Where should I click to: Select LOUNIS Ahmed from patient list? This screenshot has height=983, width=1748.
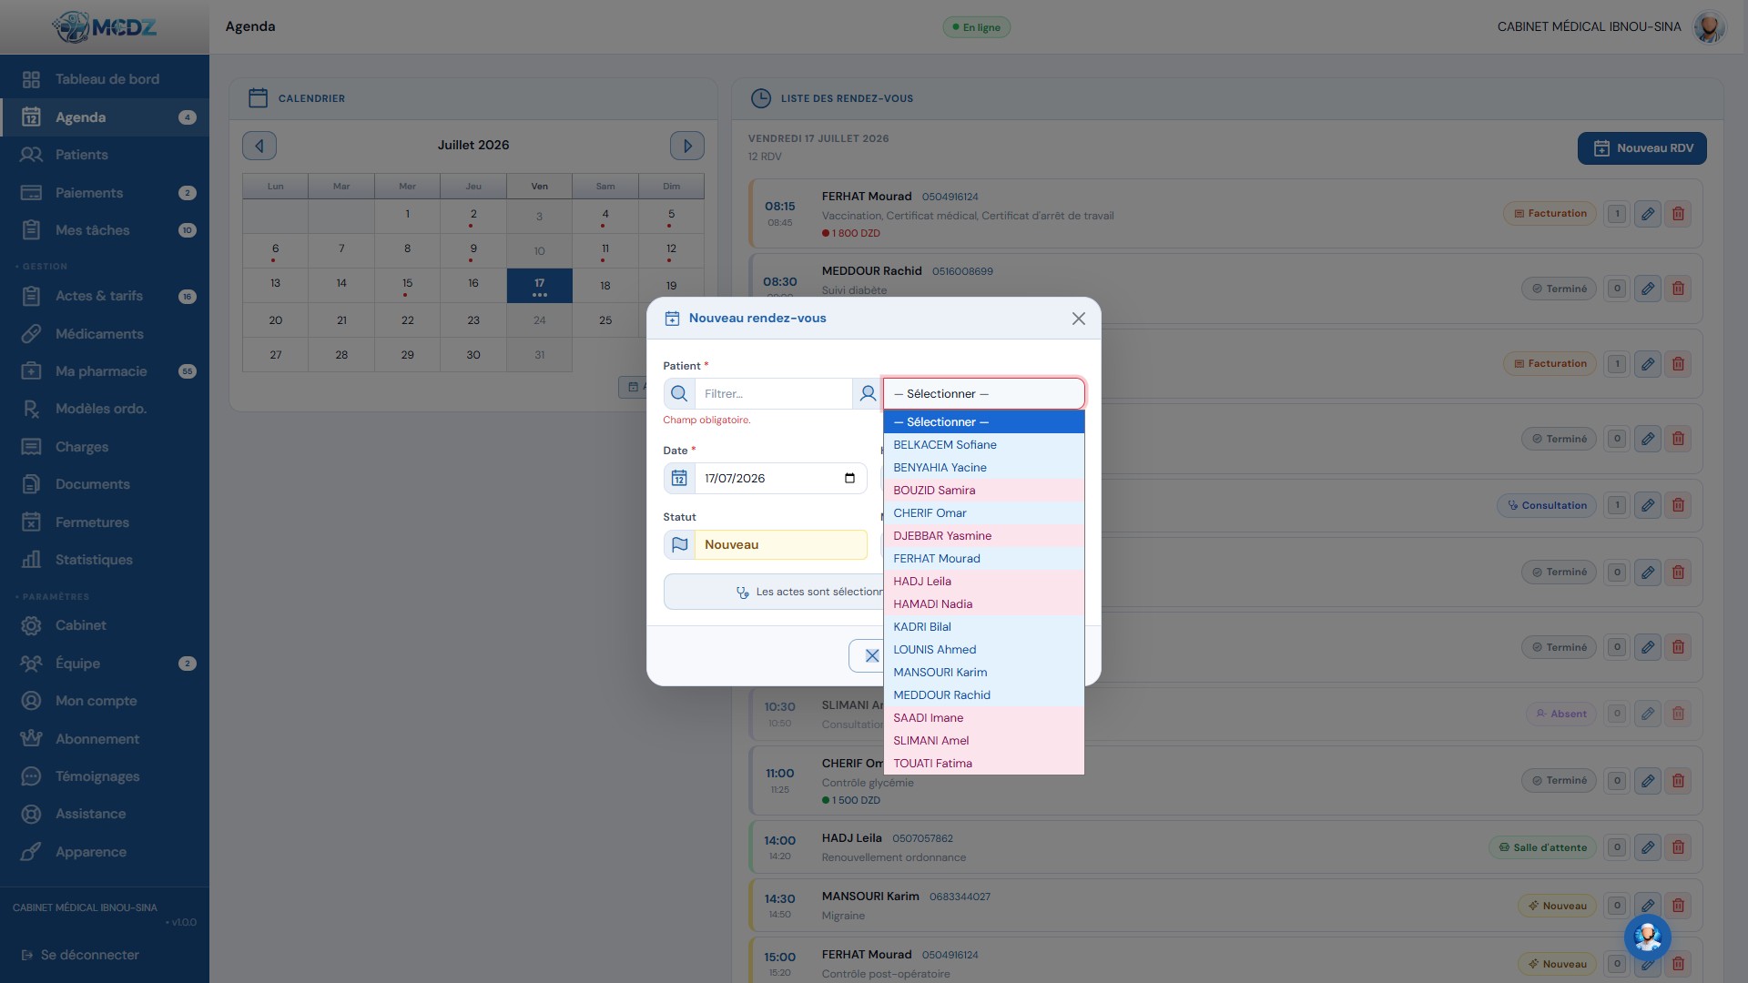[984, 650]
